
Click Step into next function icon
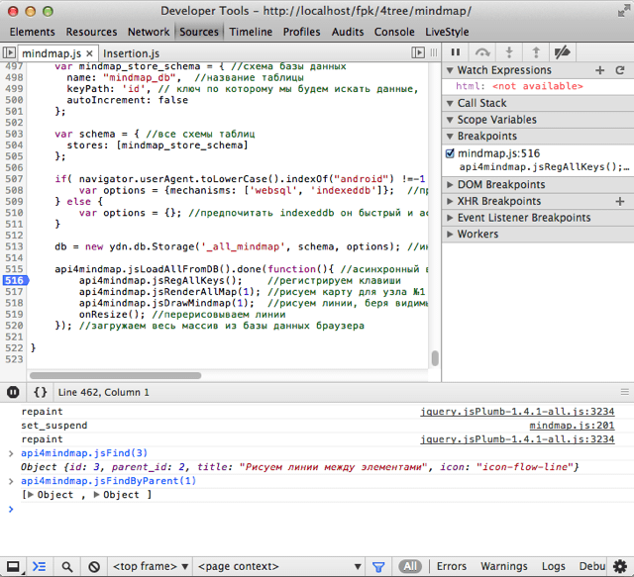click(509, 51)
